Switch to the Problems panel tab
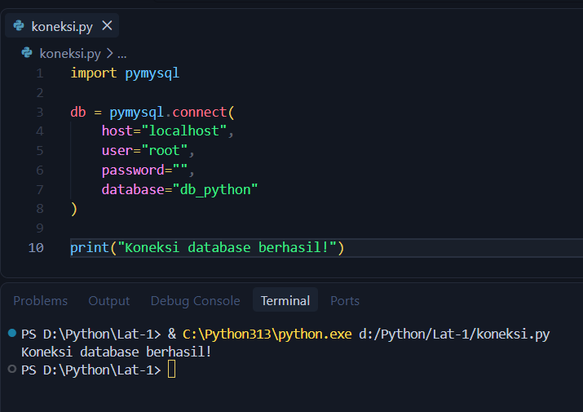The width and height of the screenshot is (583, 412). tap(40, 300)
